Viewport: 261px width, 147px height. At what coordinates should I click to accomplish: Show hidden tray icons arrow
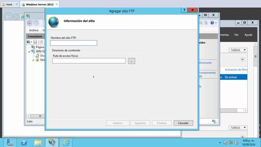(220, 143)
